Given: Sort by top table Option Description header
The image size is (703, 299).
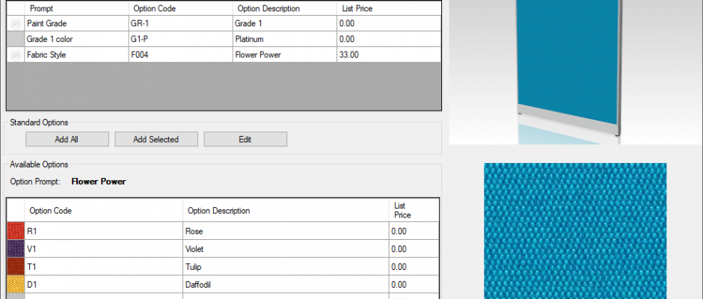Looking at the screenshot, I should (x=285, y=8).
